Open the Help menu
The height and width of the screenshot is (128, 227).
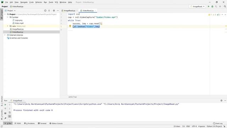pos(70,2)
